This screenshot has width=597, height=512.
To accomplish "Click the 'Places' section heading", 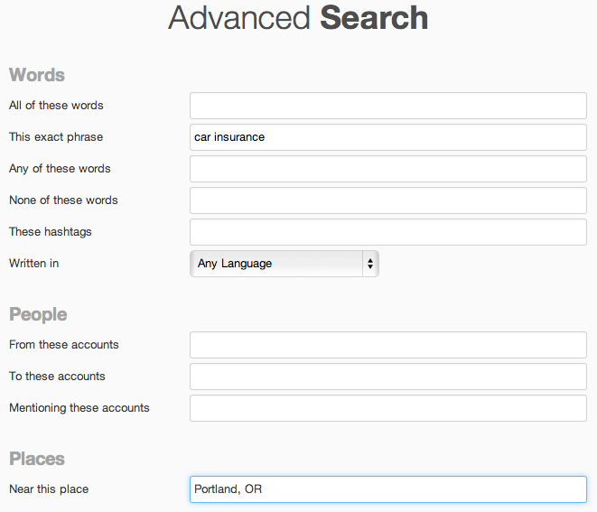I will coord(37,459).
